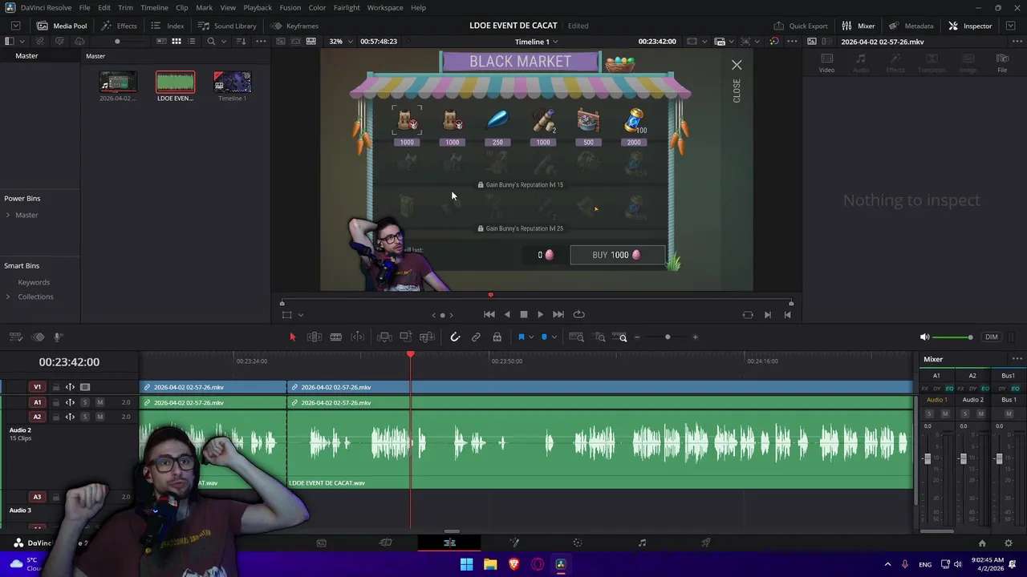Viewport: 1027px width, 577px height.
Task: Select the arrow Selection Mode tool
Action: pos(292,337)
